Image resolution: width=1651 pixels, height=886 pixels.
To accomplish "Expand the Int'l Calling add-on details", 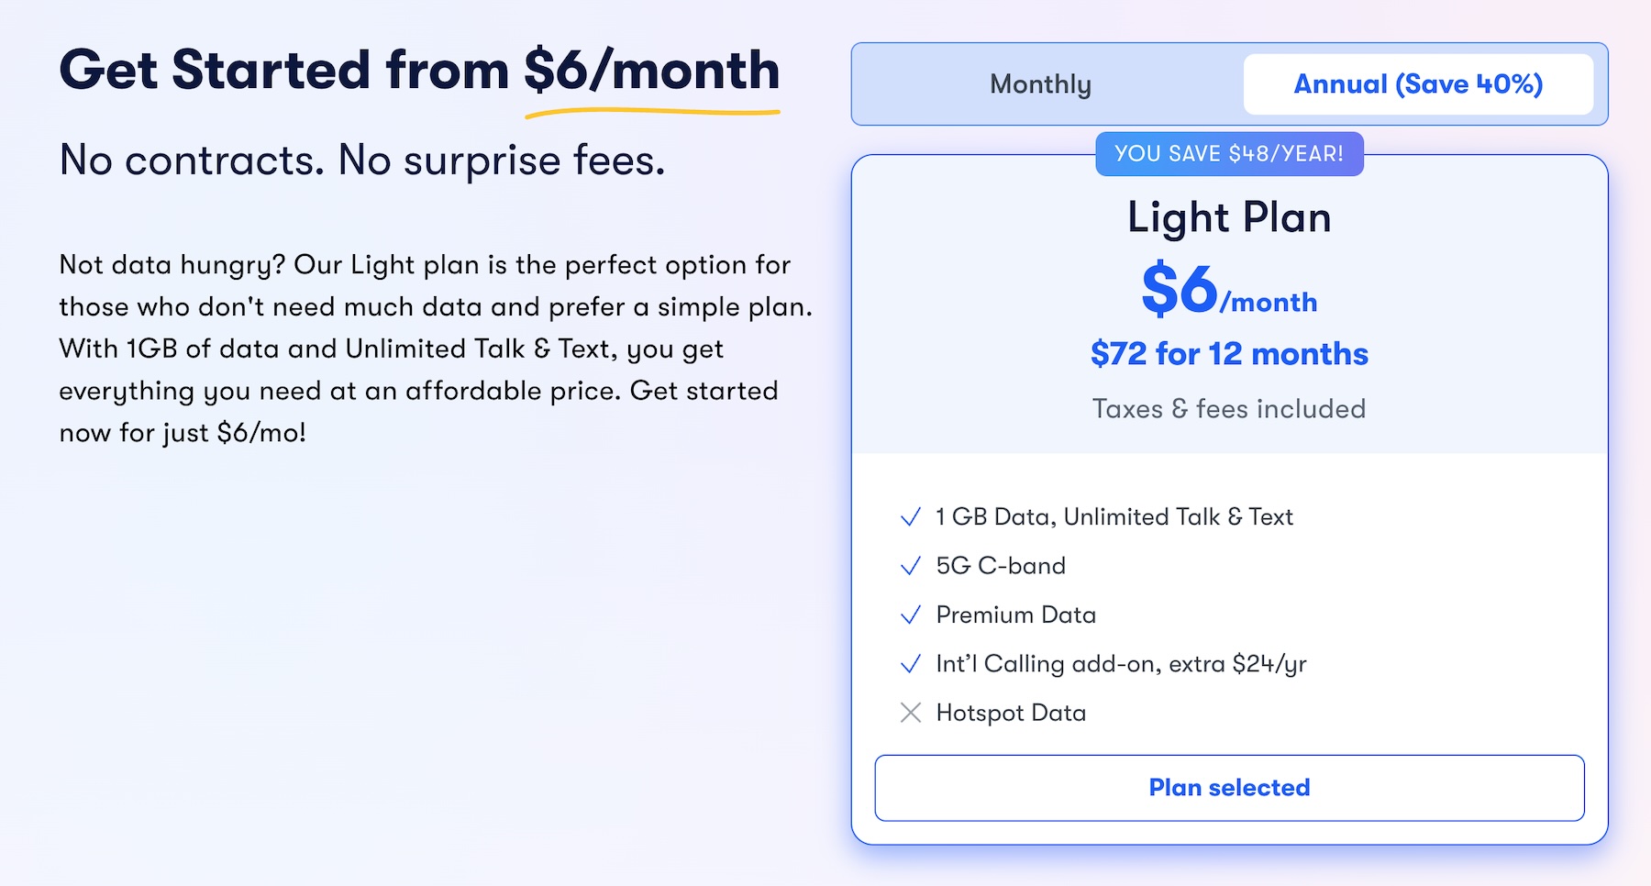I will point(1121,664).
